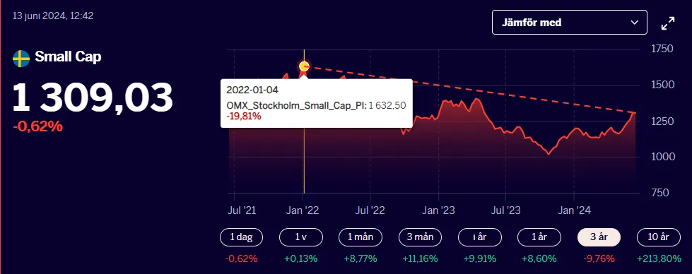This screenshot has height=274, width=692.
Task: Click the tooltip showing 2022-01-04
Action: (x=317, y=103)
